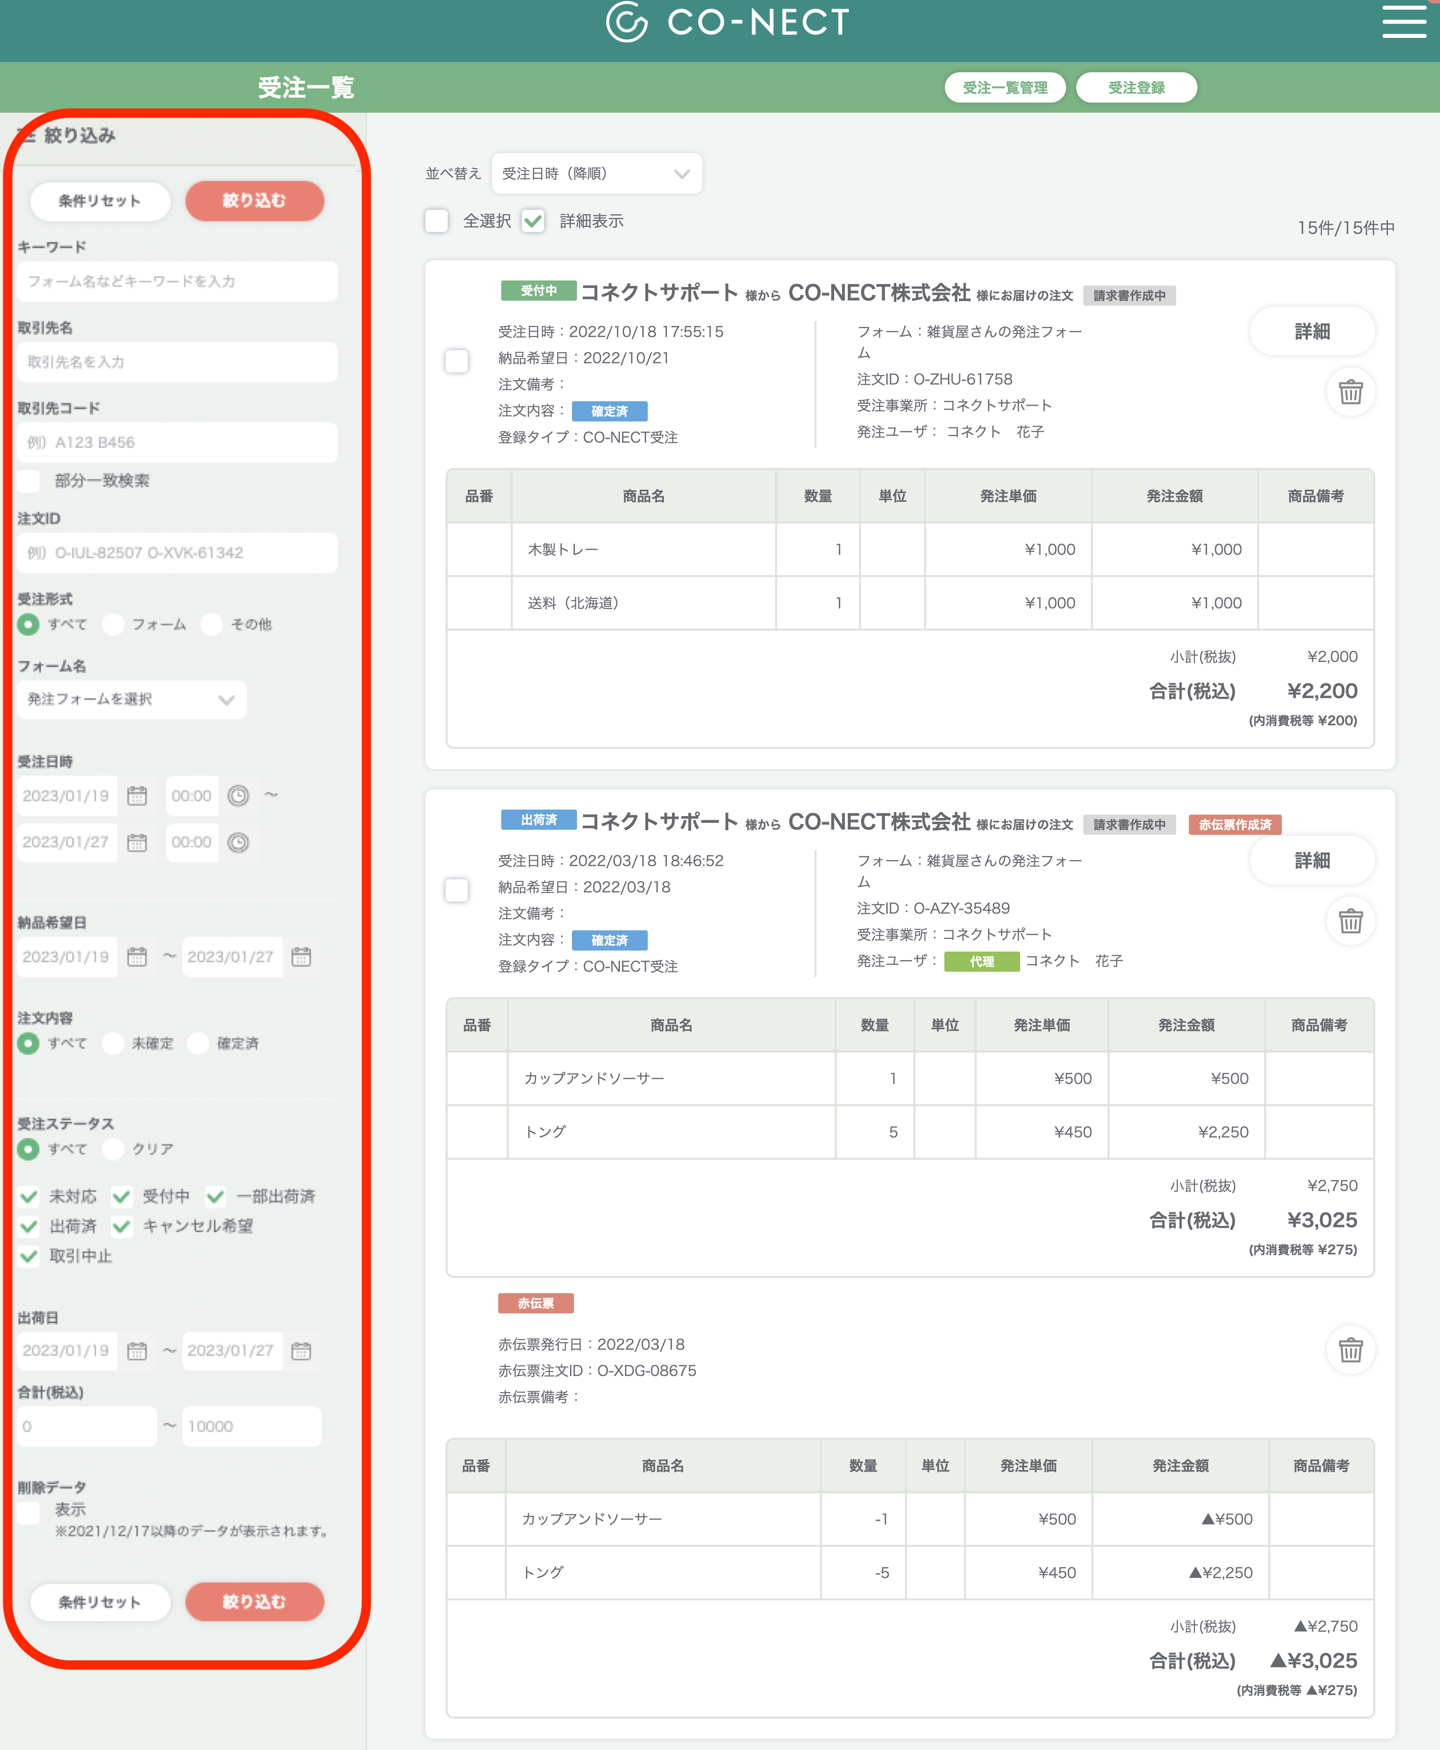This screenshot has width=1440, height=1750.
Task: Open the 受注日時 end time clock icon
Action: point(238,842)
